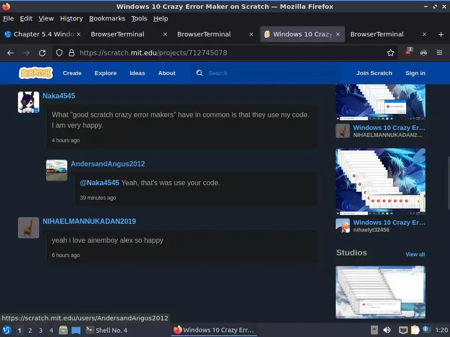The width and height of the screenshot is (450, 337).
Task: Close the Chapter 5.4 tab
Action: pyautogui.click(x=79, y=34)
